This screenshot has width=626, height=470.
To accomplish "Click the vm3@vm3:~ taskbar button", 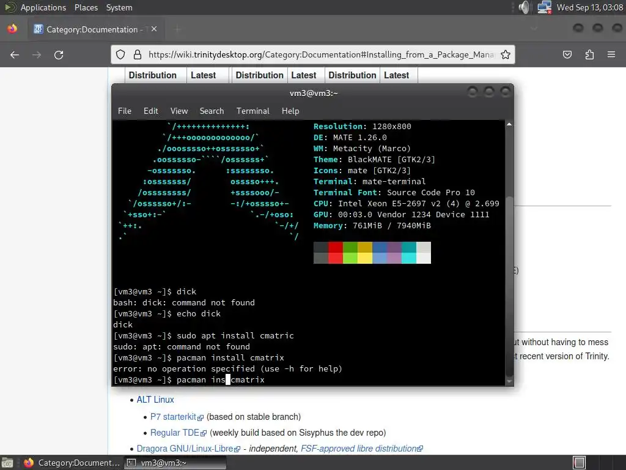I will 175,463.
